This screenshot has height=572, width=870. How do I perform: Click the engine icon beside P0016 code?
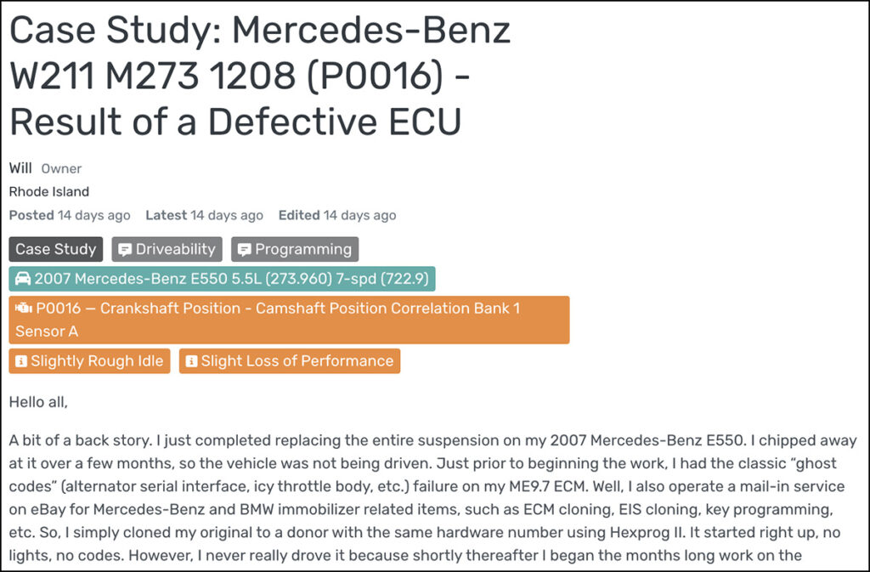(x=24, y=308)
